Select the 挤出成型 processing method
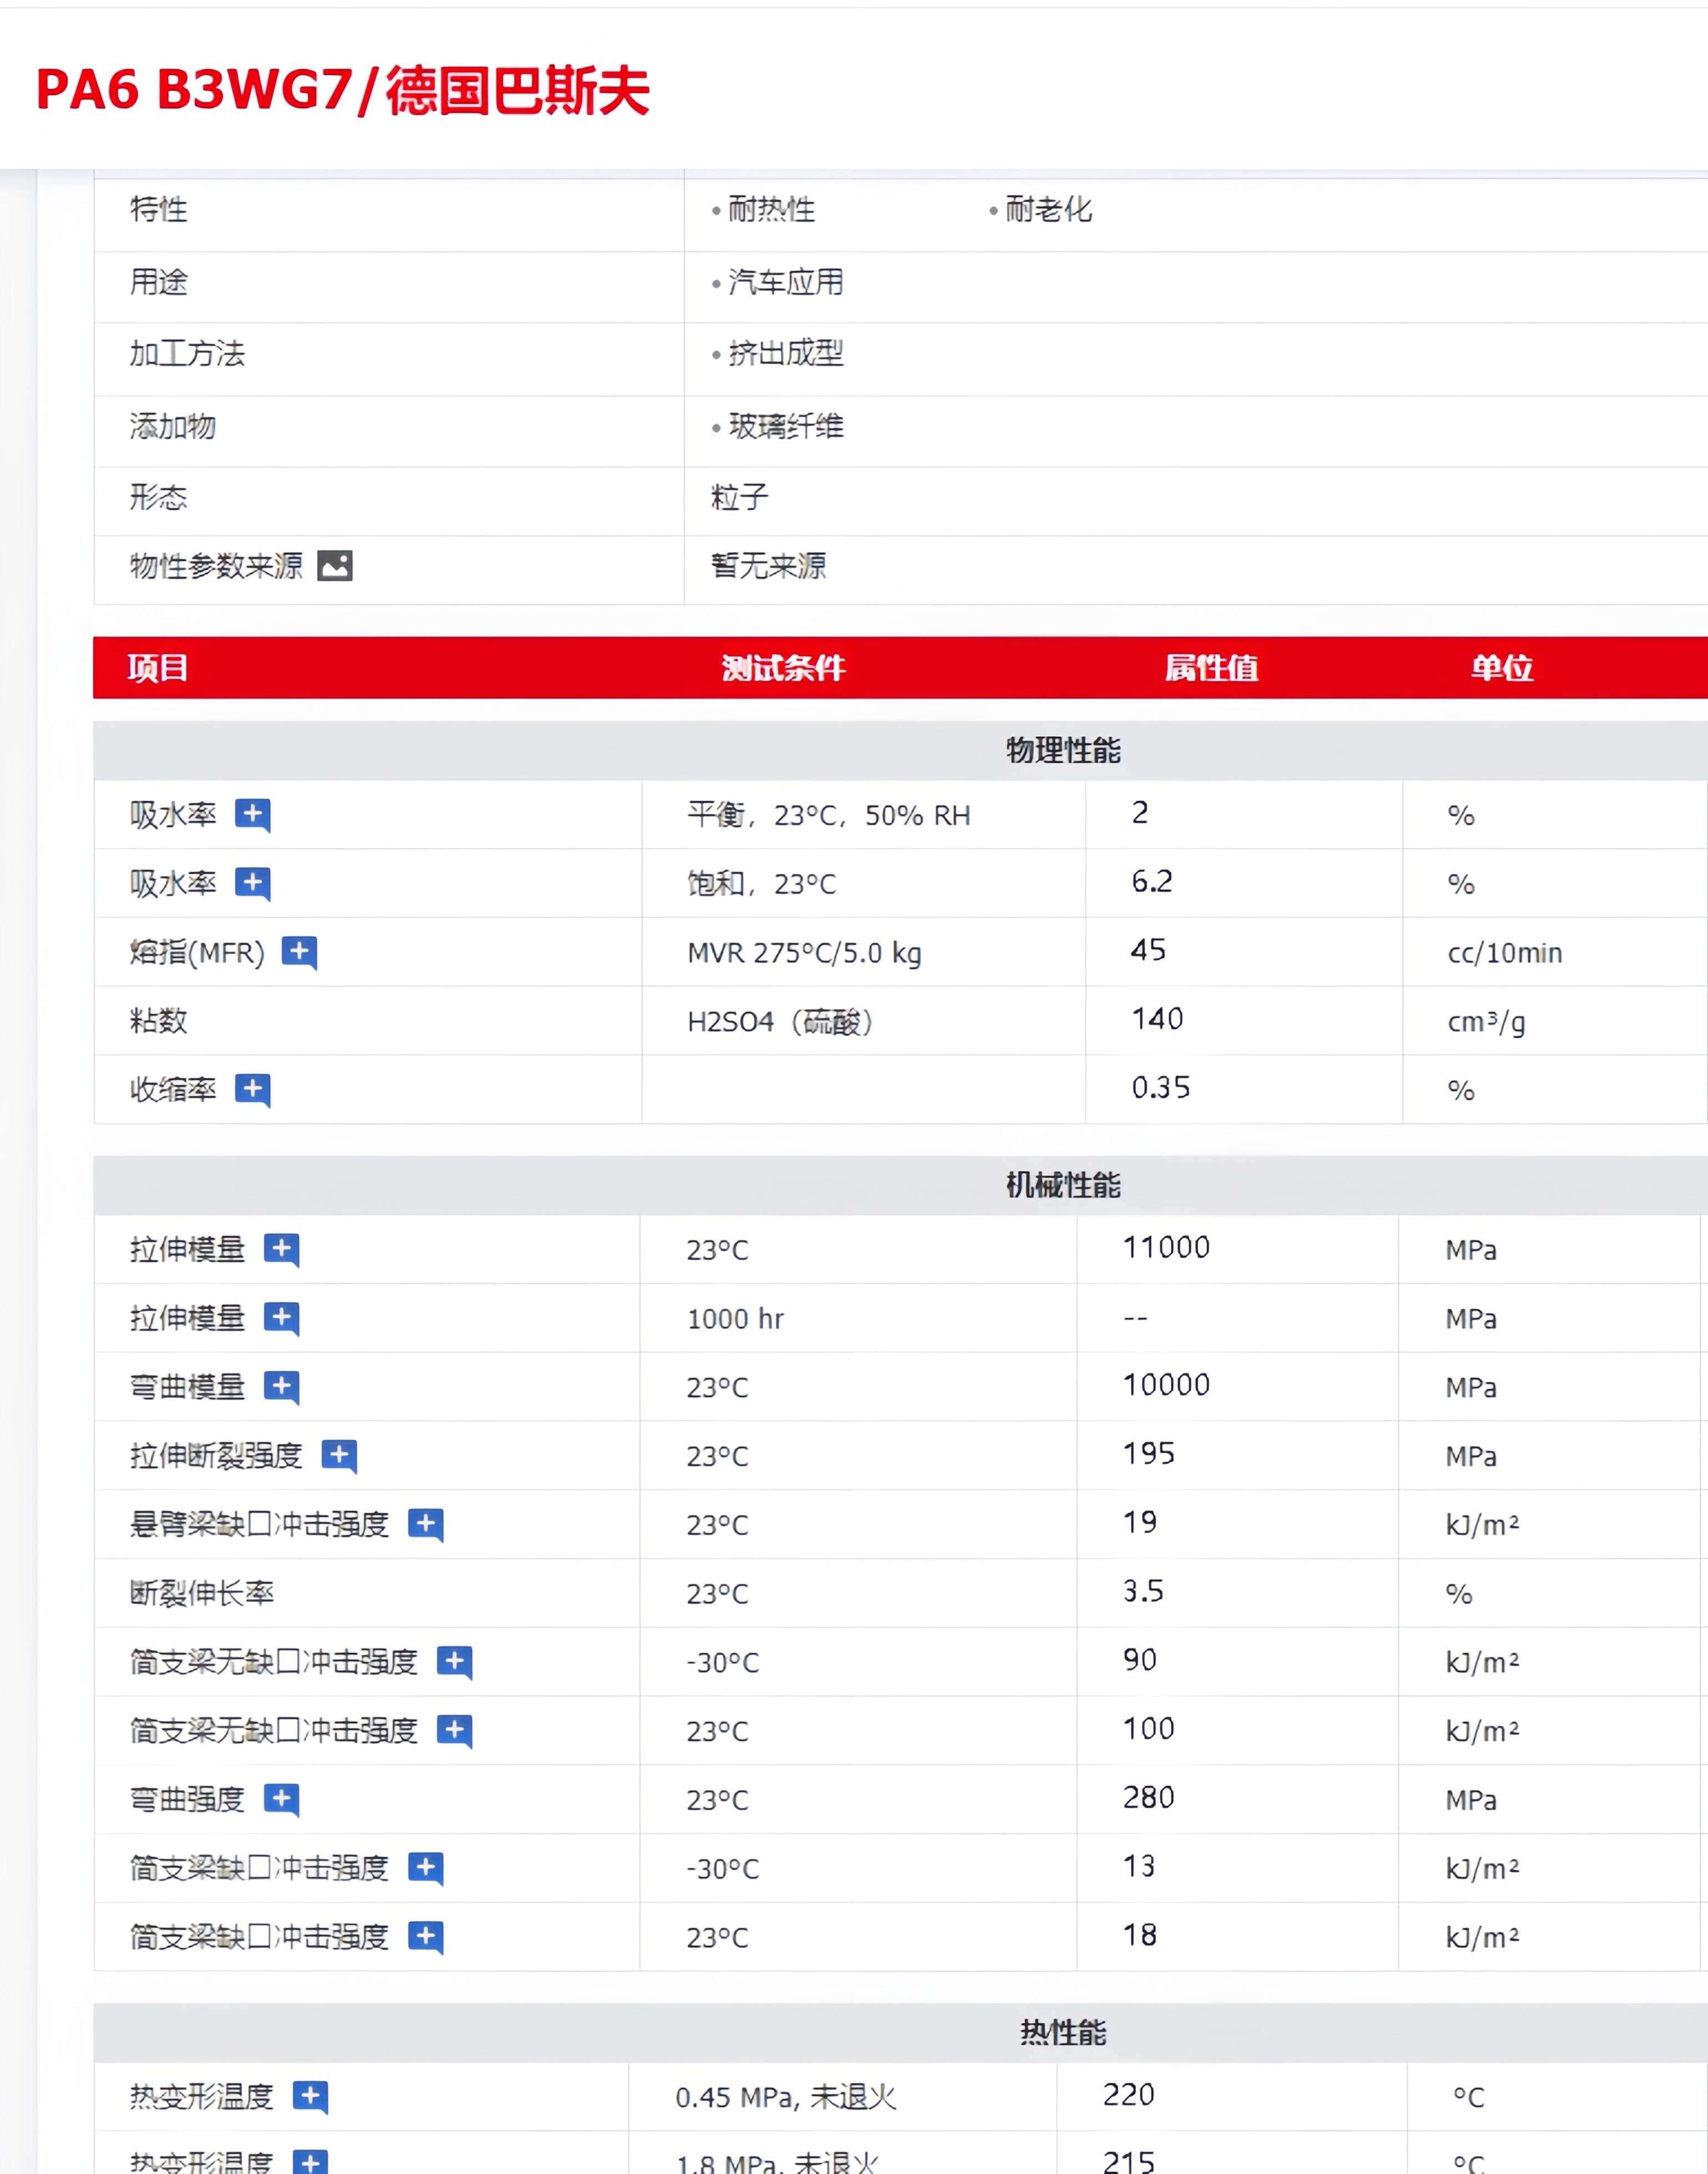Image resolution: width=1708 pixels, height=2174 pixels. tap(786, 354)
